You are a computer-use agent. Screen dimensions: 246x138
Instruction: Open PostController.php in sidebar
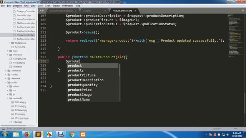click(26, 27)
